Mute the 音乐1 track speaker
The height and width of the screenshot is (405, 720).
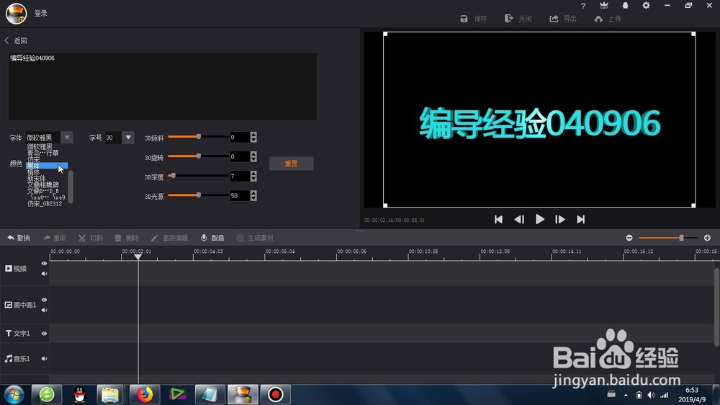coord(44,359)
